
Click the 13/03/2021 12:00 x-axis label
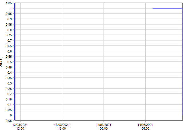20,126
